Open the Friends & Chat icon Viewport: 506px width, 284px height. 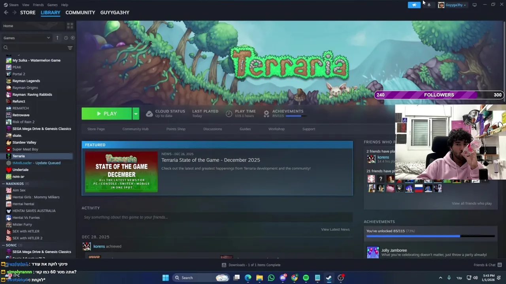500,265
